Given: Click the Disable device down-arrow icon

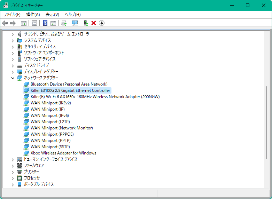Looking at the screenshot, I should (102, 23).
